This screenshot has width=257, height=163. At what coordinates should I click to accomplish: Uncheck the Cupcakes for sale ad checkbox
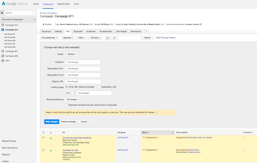(43, 150)
